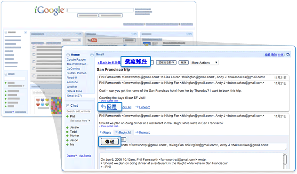Click 'Show quoted text' under the dinner message
This screenshot has width=297, height=174.
109,126
